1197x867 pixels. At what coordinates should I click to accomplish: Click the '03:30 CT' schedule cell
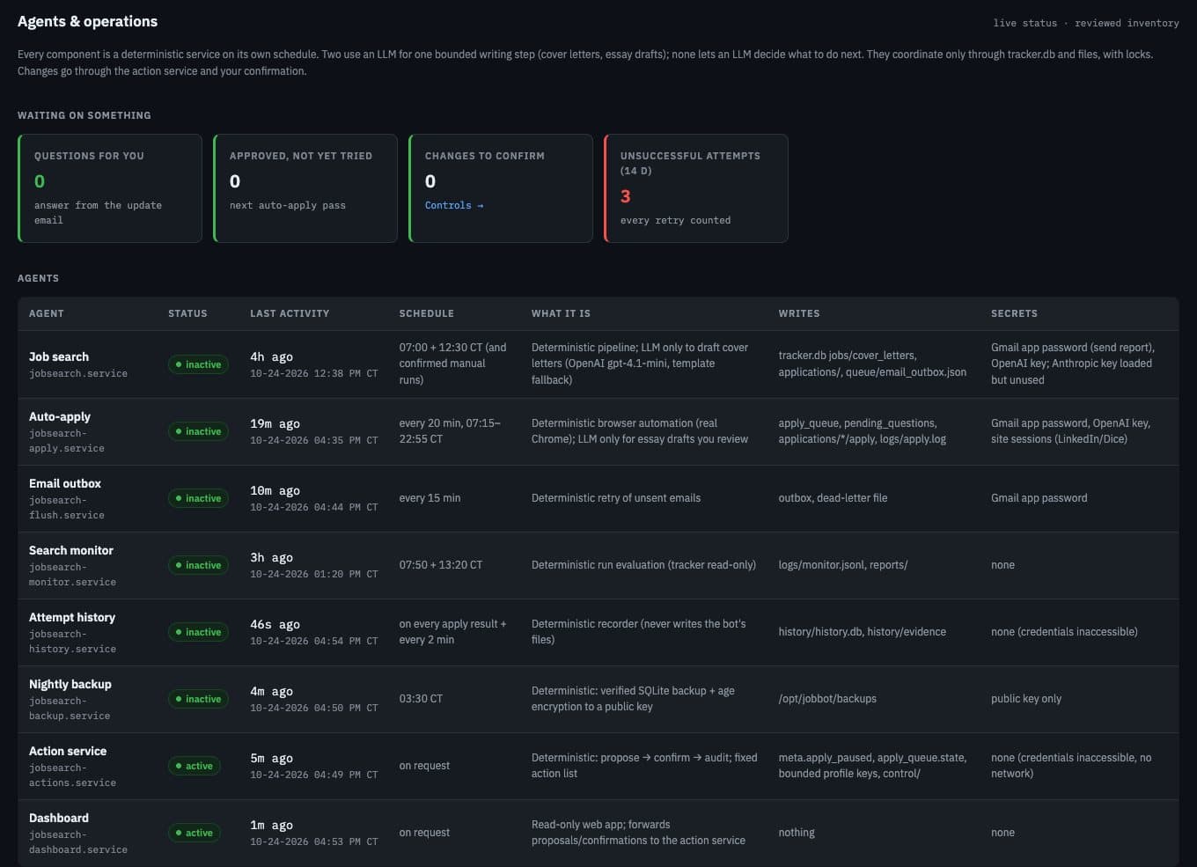point(421,699)
